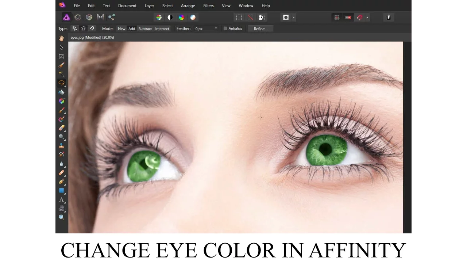Select the Zoom magnifier tool

pyautogui.click(x=61, y=217)
